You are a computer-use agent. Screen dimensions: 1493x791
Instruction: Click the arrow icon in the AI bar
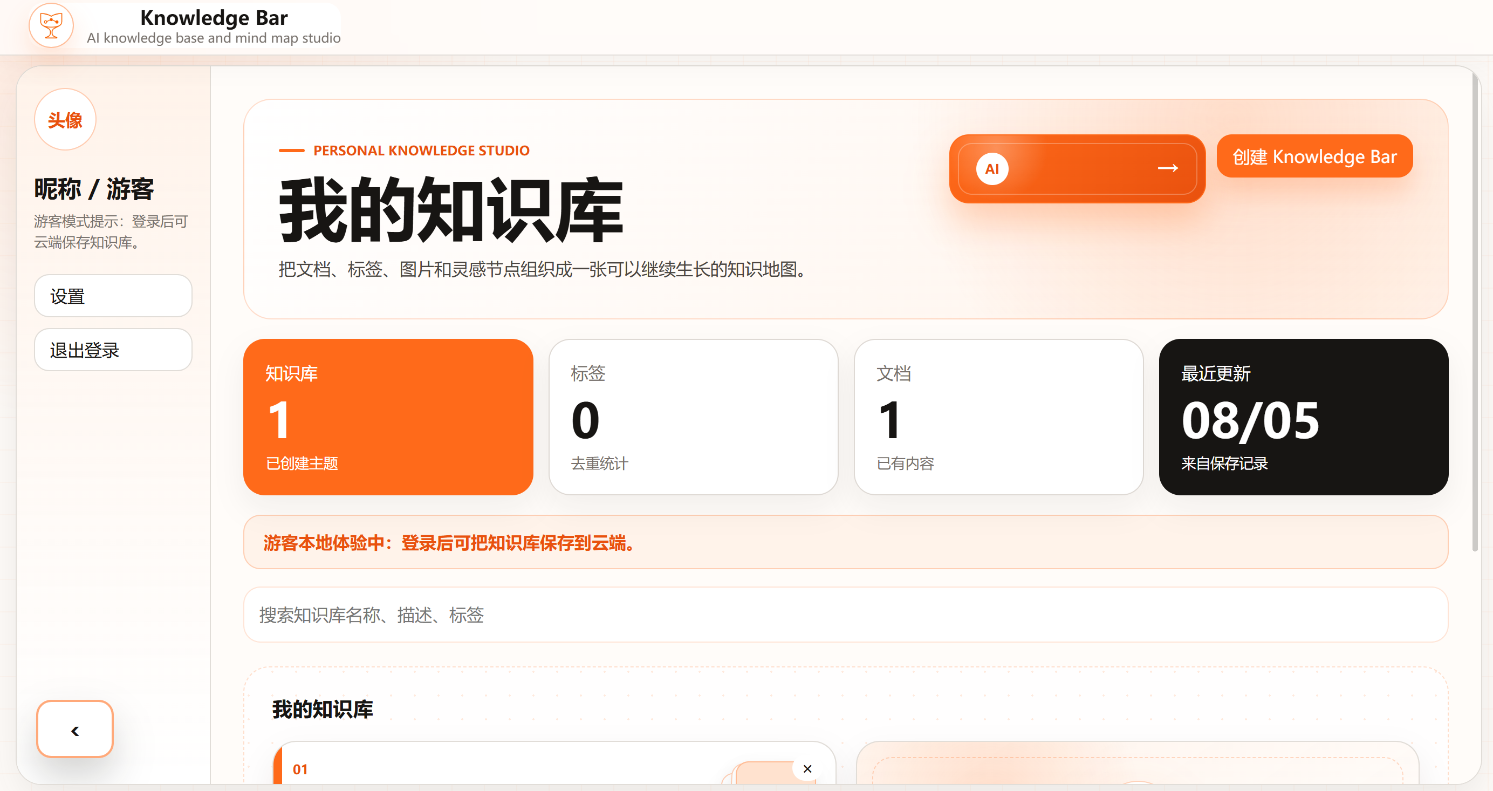point(1167,169)
